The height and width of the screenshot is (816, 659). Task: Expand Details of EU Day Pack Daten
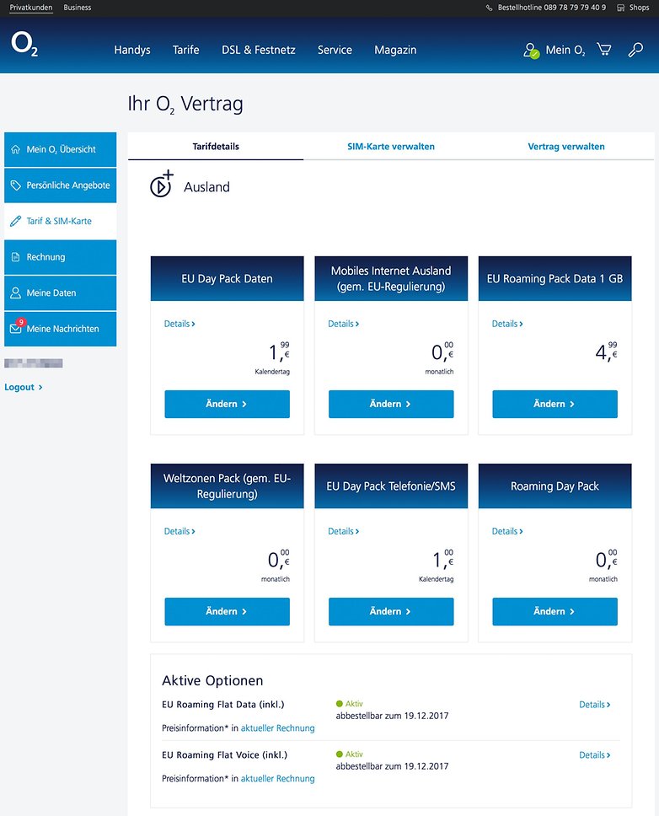click(179, 324)
